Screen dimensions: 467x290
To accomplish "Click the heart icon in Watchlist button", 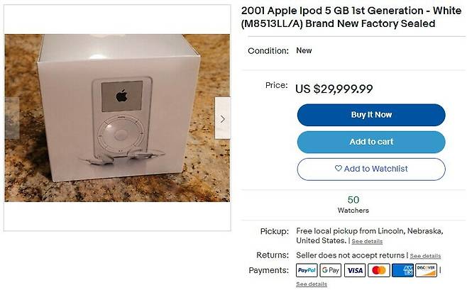I will coord(339,168).
